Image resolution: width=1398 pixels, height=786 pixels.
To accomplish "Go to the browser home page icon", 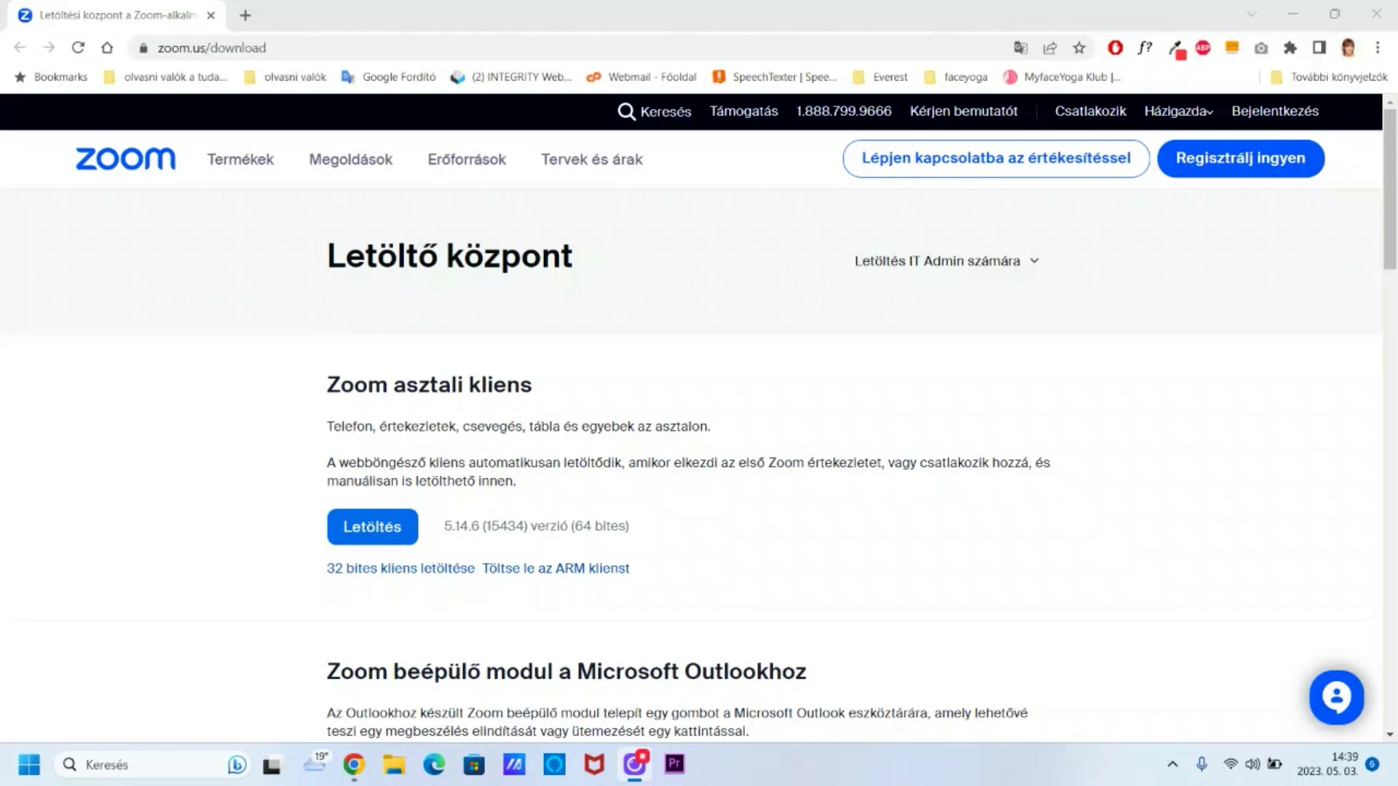I will [x=107, y=48].
